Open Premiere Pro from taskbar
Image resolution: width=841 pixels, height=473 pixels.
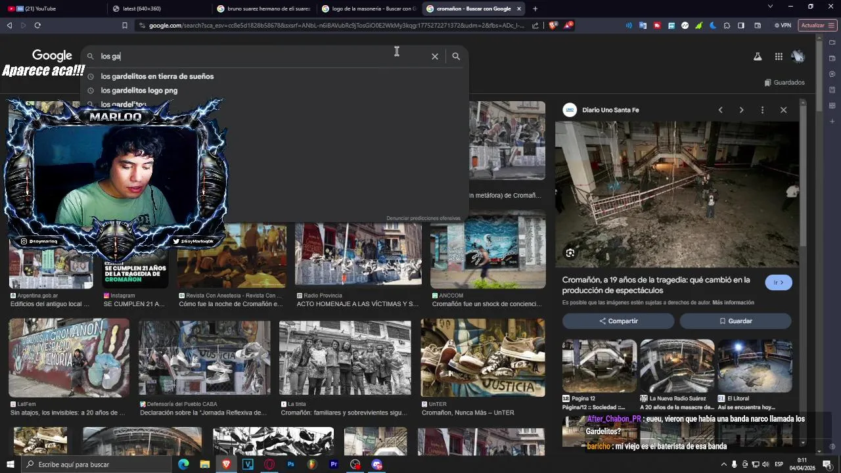click(334, 464)
